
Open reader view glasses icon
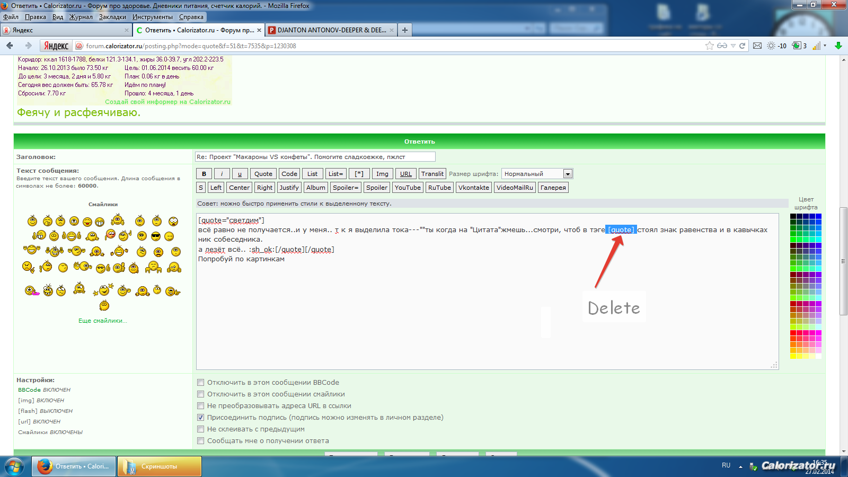(x=722, y=46)
